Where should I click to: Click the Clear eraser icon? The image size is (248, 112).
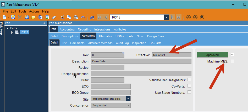(x=54, y=17)
